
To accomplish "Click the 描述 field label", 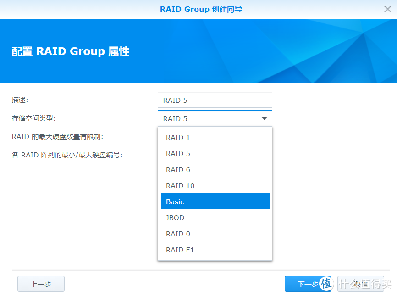I will click(20, 100).
